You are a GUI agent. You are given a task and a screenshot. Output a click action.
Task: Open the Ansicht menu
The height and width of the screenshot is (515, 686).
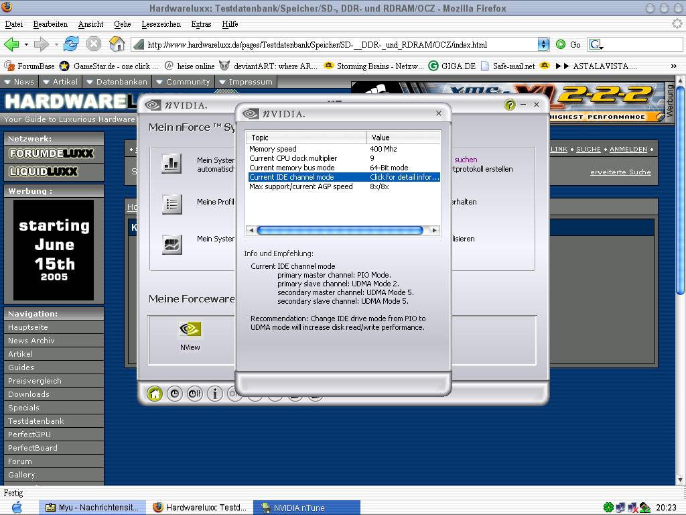[90, 24]
